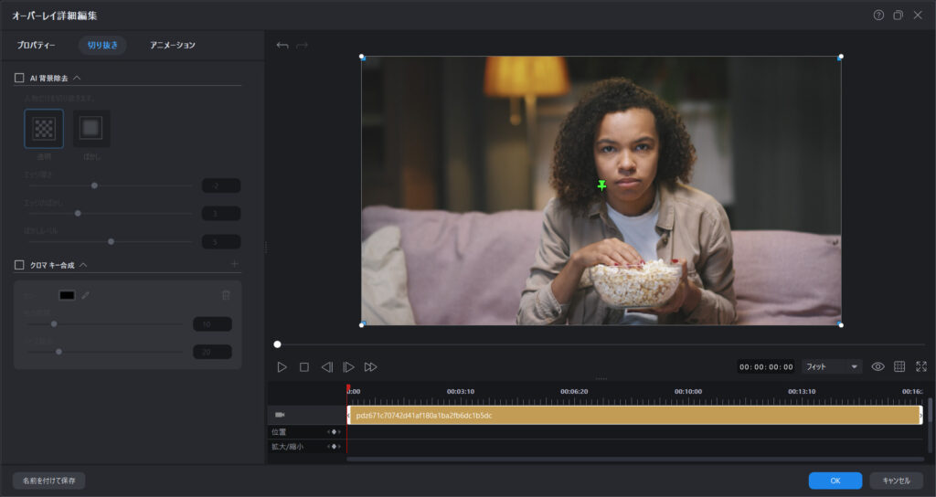Click the redo arrow icon

coord(303,45)
